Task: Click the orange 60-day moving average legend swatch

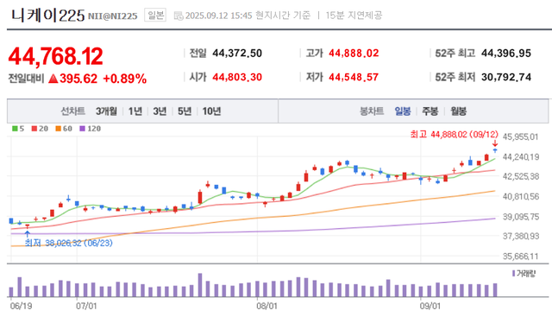Action: (58, 129)
